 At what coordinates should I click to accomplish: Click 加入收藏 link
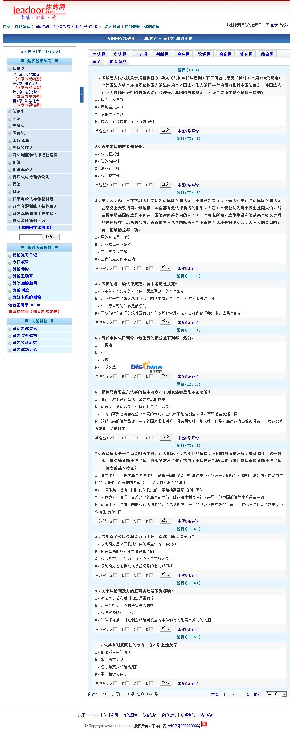(x=51, y=51)
